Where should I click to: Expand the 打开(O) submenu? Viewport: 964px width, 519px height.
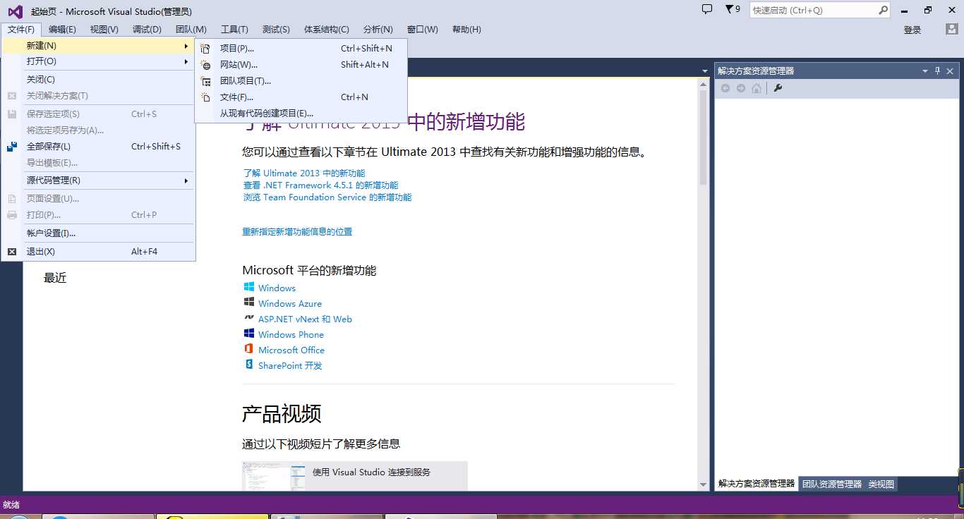coord(98,61)
